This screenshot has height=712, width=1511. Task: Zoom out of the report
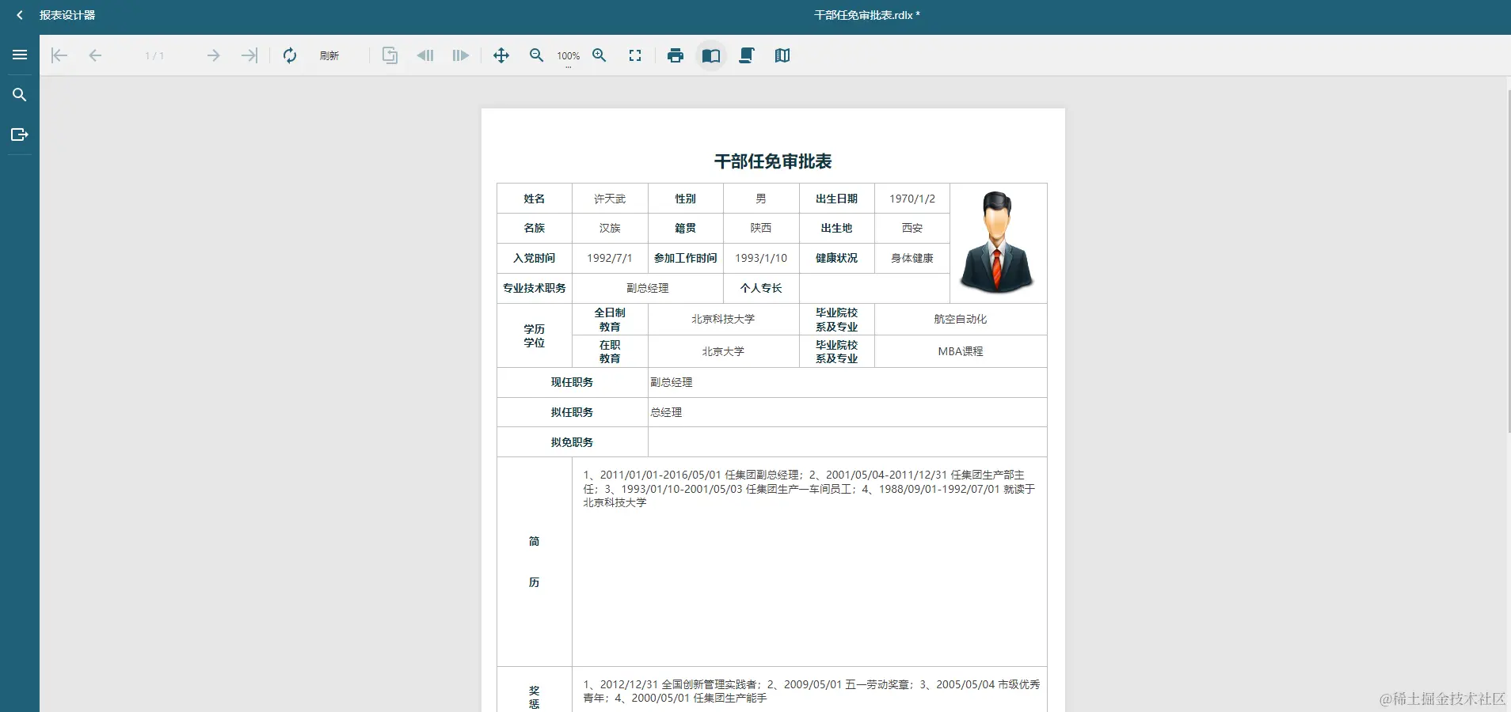point(537,55)
